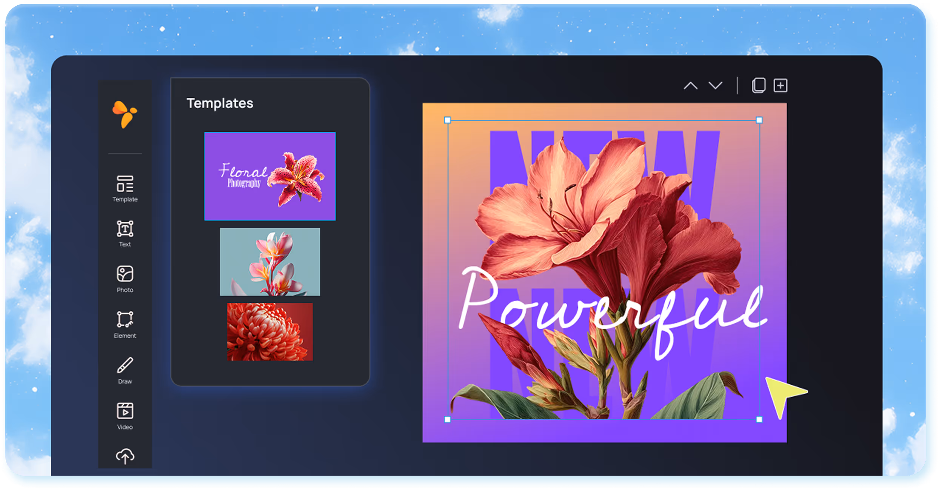Click the duplicate page icon

point(759,85)
